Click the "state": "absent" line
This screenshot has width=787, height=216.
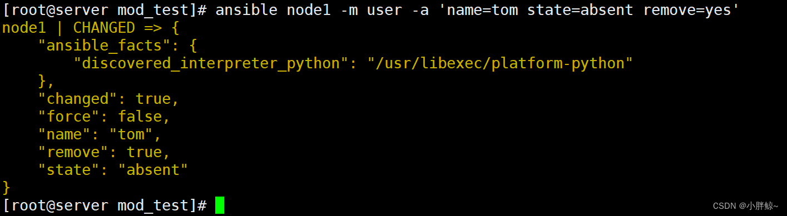pos(113,170)
